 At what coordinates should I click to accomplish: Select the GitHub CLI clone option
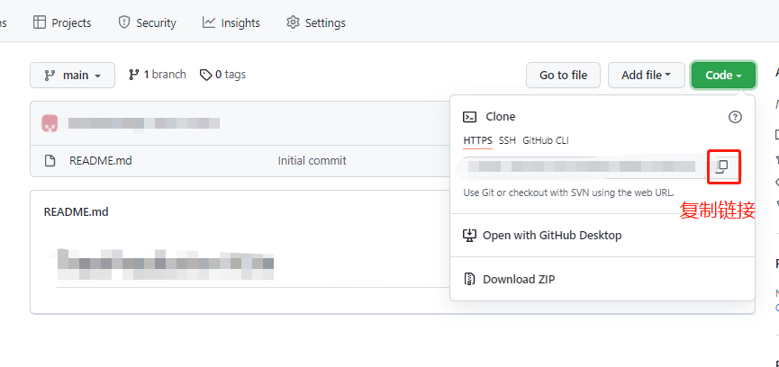pyautogui.click(x=546, y=140)
